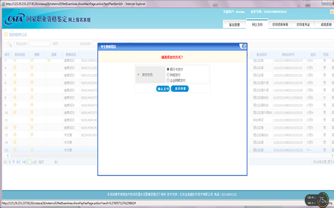Image resolution: width=334 pixels, height=208 pixels.
Task: Click the right arrow of the horizontal scrollbar
Action: point(332,156)
